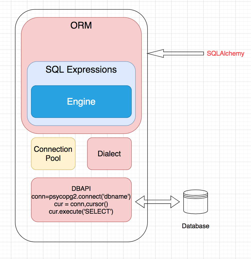Click the cur.execute('SELECT') line
This screenshot has height=259, width=251.
(x=81, y=212)
